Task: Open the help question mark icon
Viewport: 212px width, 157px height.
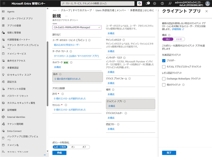Action: coord(162,3)
